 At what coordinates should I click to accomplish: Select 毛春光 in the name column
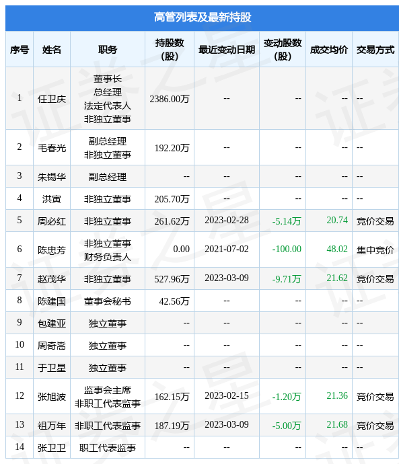(x=52, y=148)
